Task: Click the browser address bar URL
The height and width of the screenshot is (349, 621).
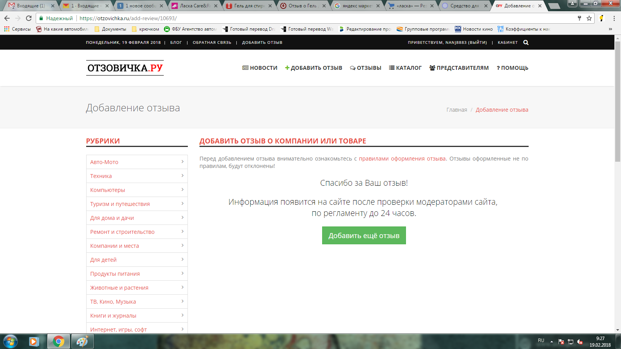Action: point(128,18)
